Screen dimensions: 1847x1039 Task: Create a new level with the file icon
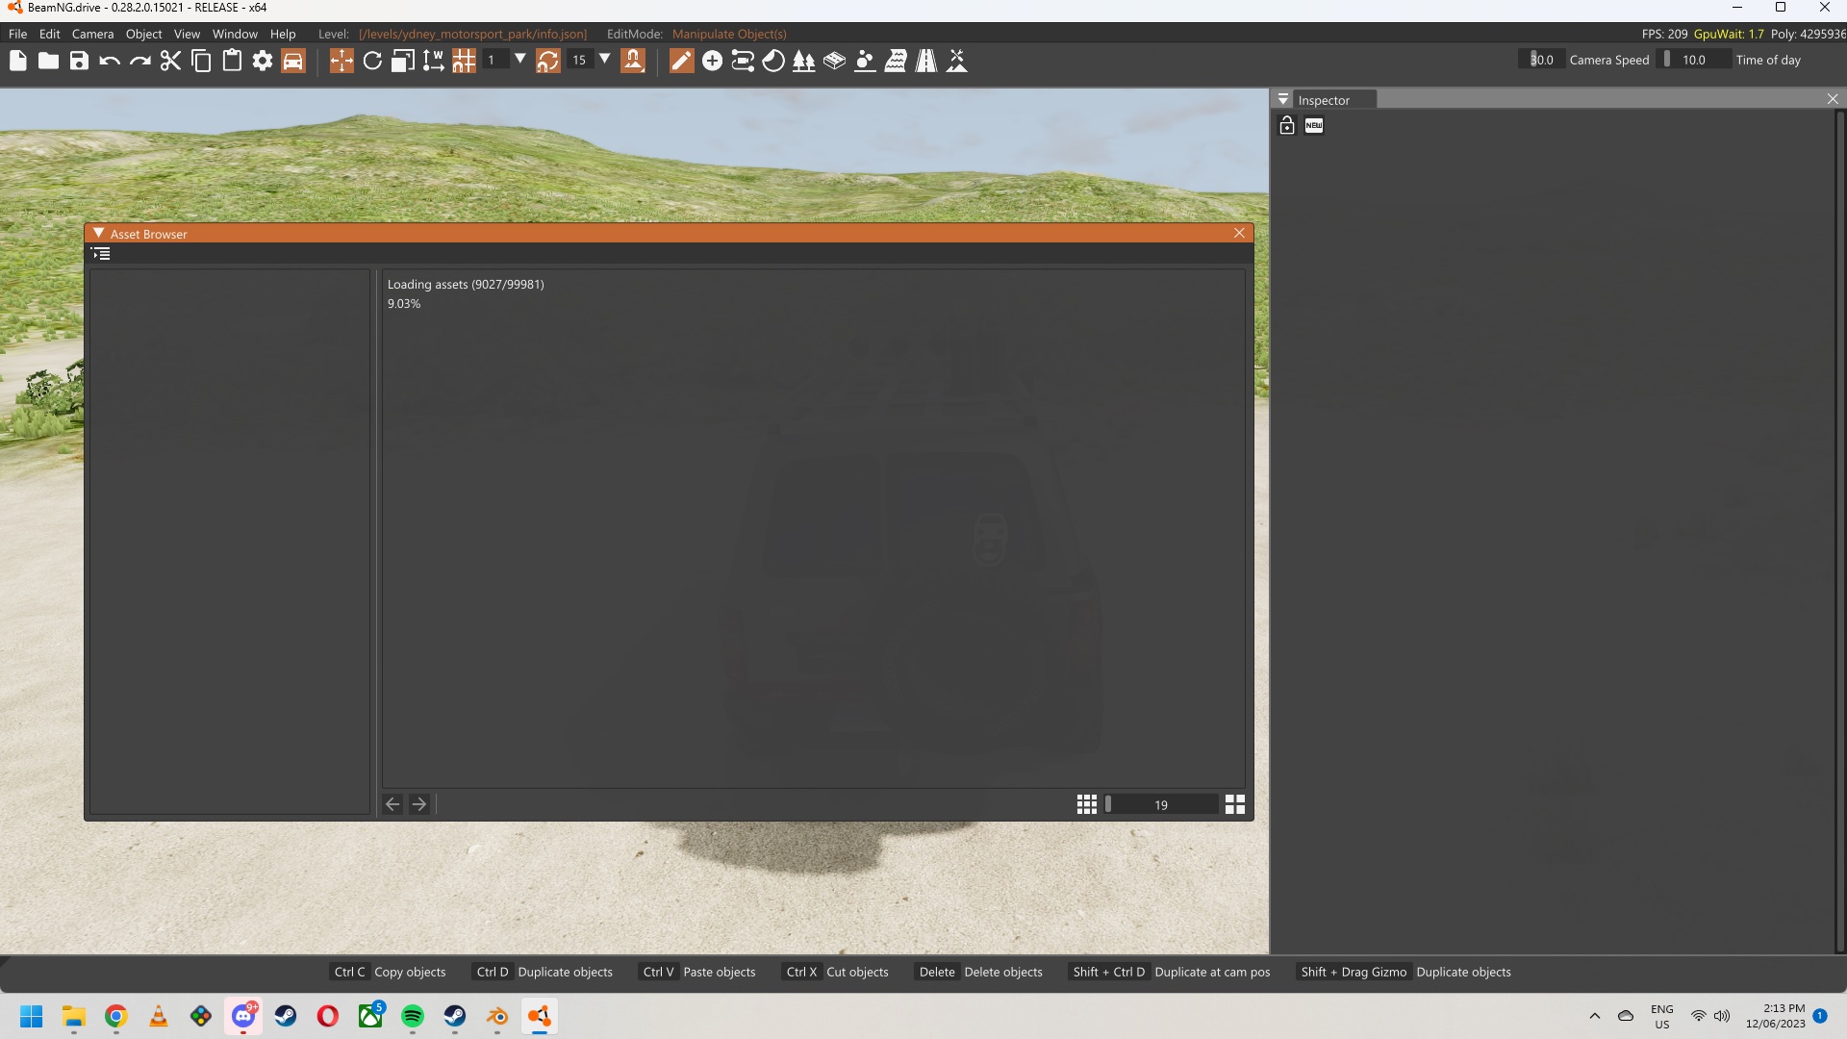click(x=18, y=61)
